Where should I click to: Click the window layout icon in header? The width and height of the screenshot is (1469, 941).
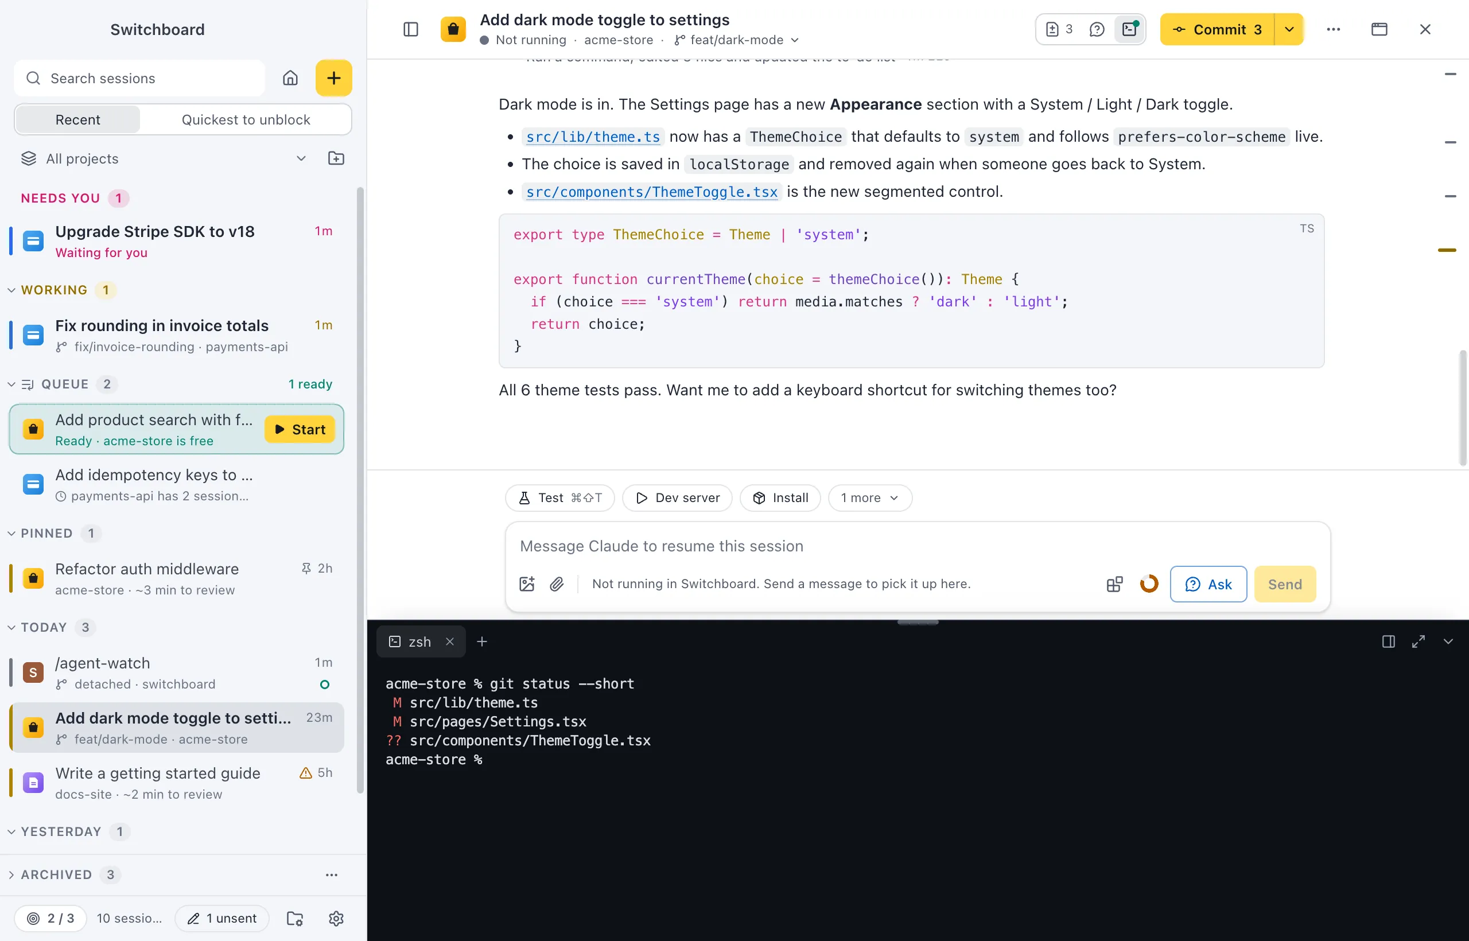click(1379, 29)
